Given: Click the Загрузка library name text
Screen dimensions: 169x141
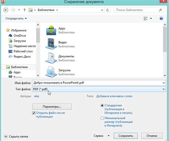Looking at the screenshot, I should click(65, 70).
